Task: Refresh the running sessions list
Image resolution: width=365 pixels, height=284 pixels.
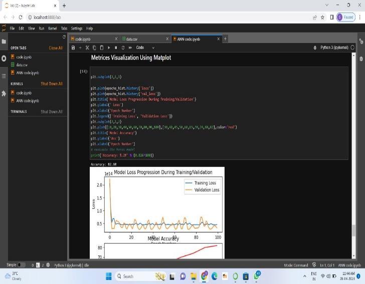Action: click(64, 37)
